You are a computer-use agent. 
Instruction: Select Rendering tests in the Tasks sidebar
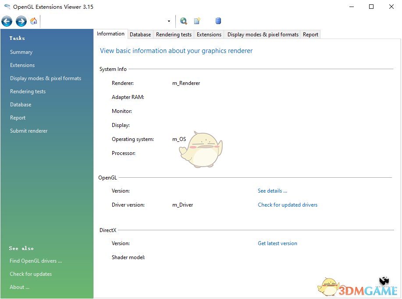tap(28, 91)
